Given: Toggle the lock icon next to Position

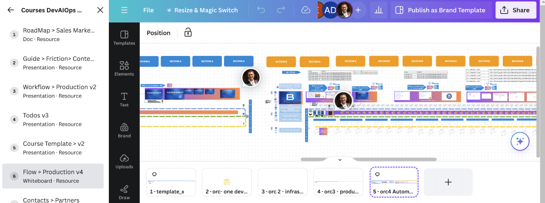Looking at the screenshot, I should [188, 33].
